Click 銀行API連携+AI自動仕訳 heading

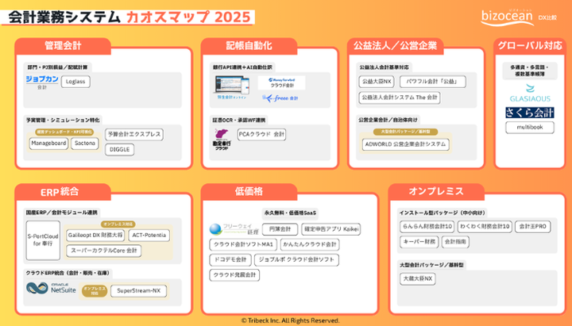point(242,67)
